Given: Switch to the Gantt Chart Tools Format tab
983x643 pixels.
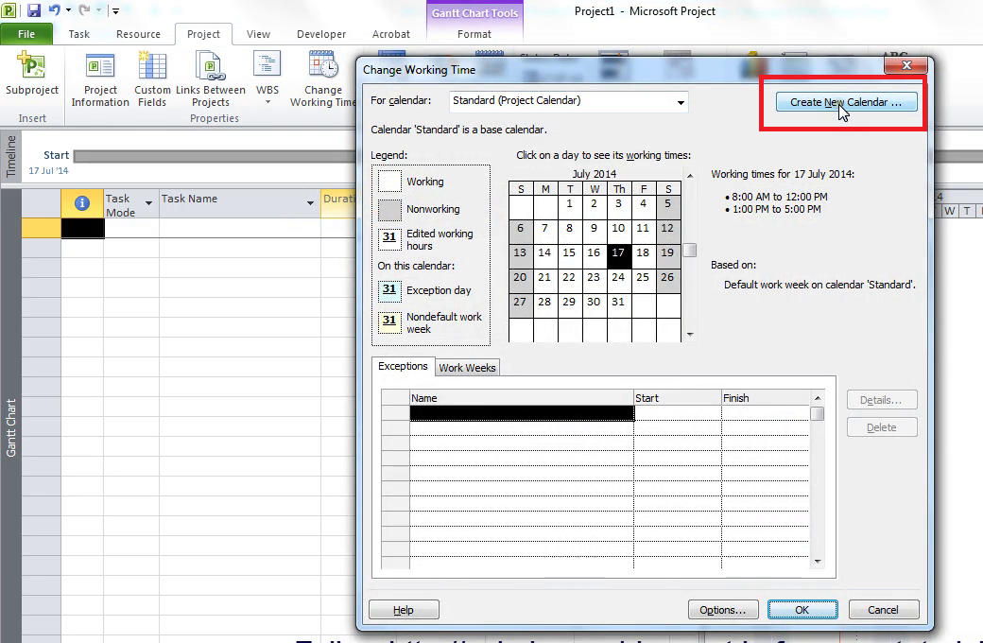Looking at the screenshot, I should 473,34.
